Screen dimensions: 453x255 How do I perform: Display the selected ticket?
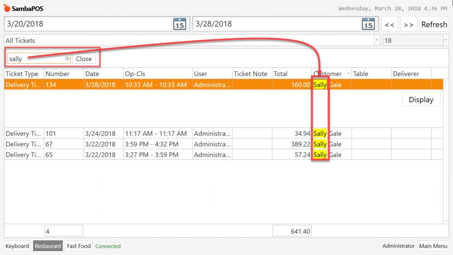tap(421, 100)
